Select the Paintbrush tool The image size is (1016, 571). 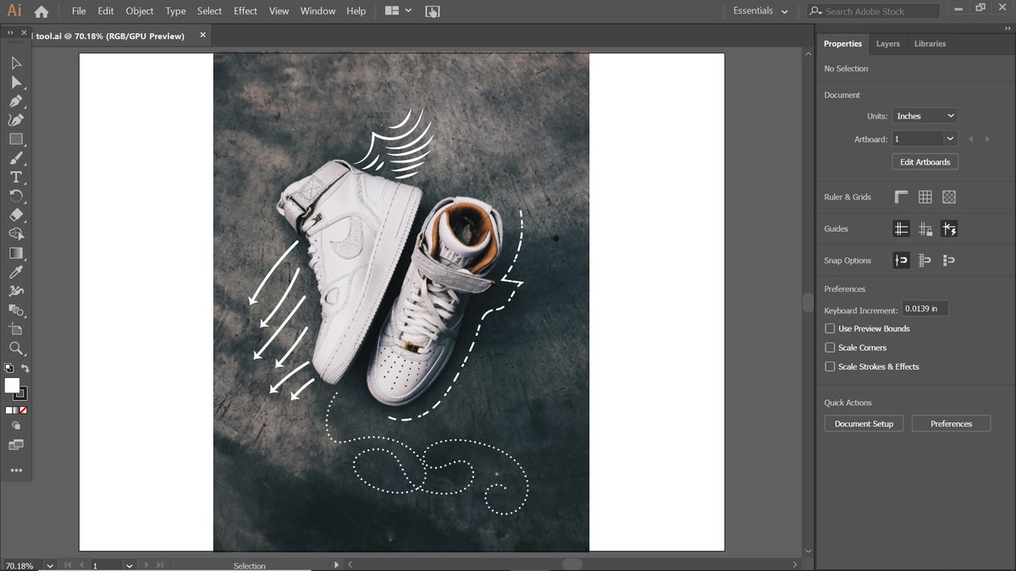click(x=16, y=158)
